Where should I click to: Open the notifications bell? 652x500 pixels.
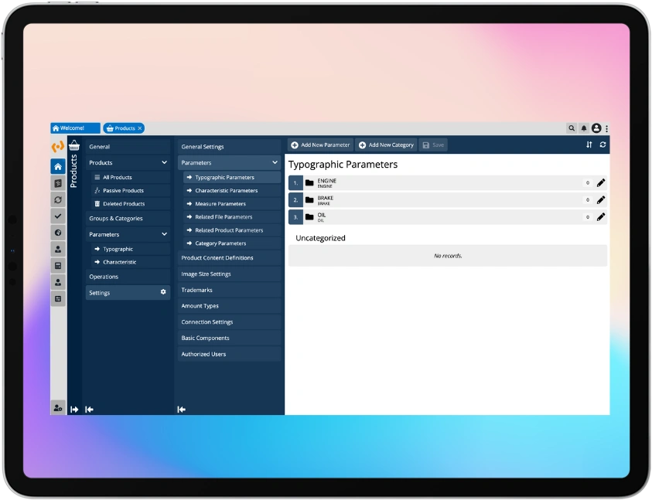tap(584, 128)
